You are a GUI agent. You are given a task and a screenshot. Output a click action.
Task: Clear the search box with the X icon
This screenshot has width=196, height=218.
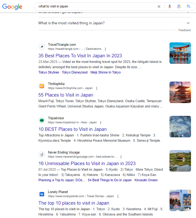[x=159, y=7]
